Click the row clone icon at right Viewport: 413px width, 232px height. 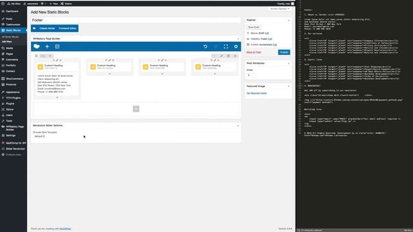click(228, 56)
